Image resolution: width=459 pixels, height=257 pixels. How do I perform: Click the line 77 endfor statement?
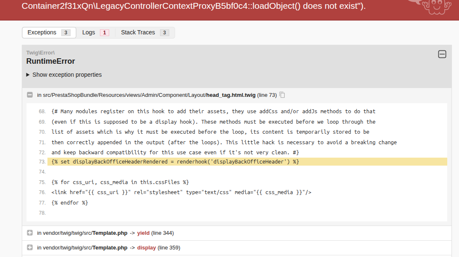[70, 202]
